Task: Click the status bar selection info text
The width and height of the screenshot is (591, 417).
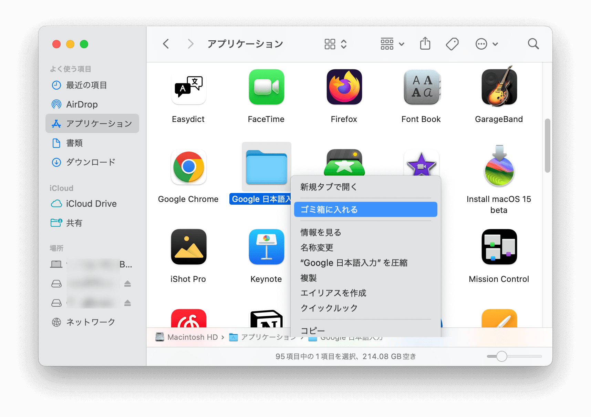Action: [346, 356]
